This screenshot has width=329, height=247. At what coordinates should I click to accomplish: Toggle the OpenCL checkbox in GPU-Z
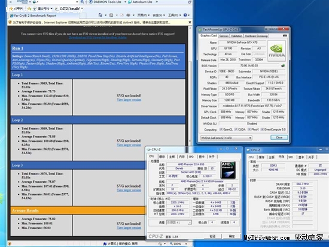coord(221,129)
